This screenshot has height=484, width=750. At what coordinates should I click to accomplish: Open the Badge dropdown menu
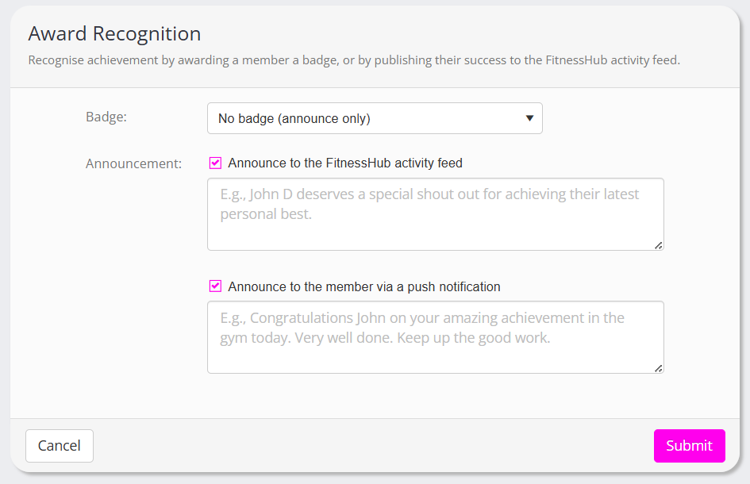pyautogui.click(x=374, y=118)
